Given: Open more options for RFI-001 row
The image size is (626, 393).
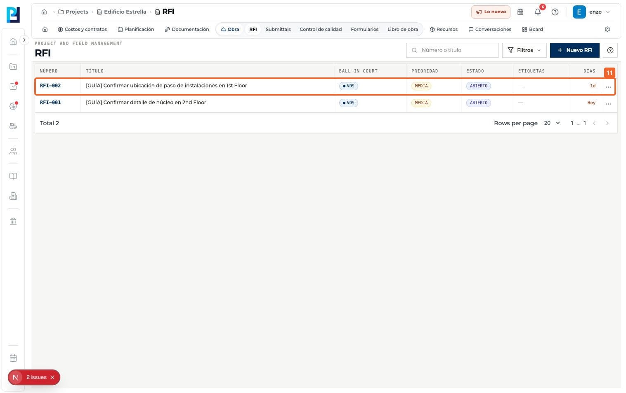Looking at the screenshot, I should click(x=608, y=103).
